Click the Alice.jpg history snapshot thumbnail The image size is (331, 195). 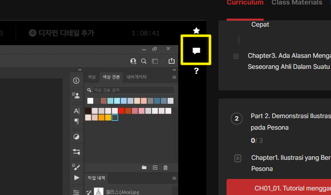[98, 191]
